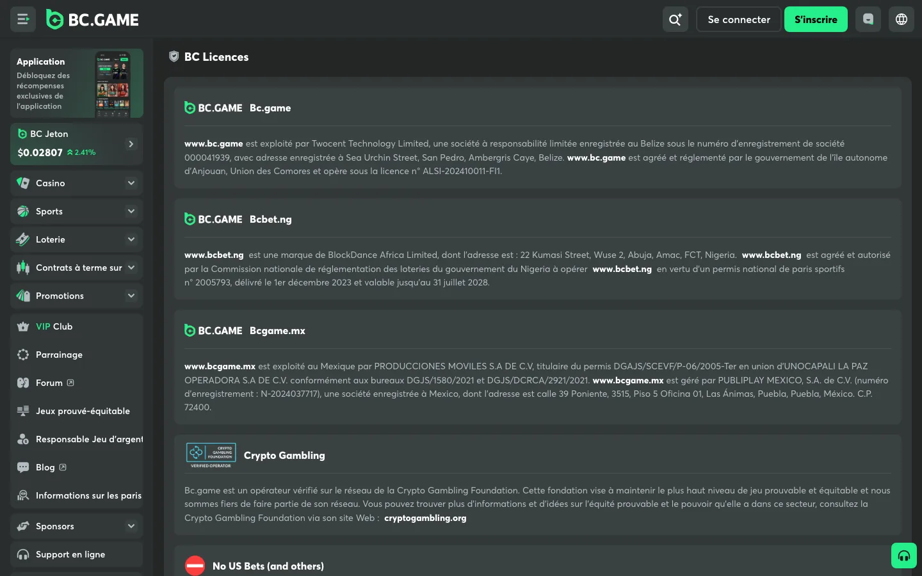Viewport: 922px width, 576px height.
Task: Open the Blog external link icon
Action: pos(63,467)
